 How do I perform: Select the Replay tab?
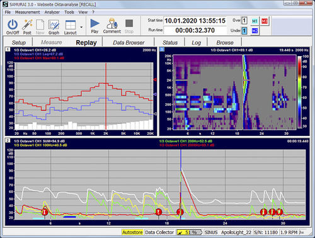point(86,42)
